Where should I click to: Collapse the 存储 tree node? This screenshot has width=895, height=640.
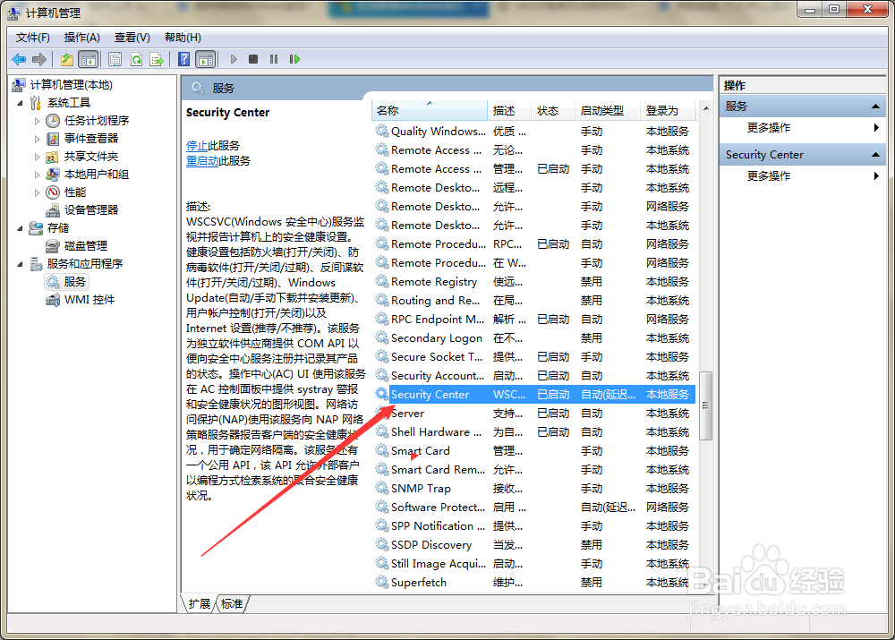(x=20, y=228)
